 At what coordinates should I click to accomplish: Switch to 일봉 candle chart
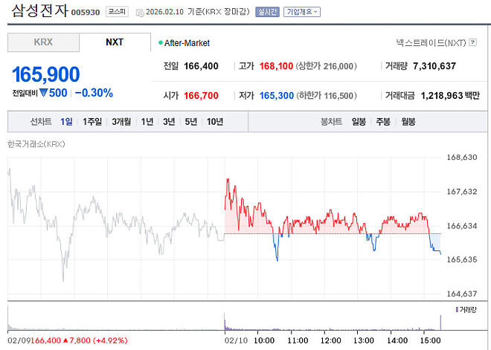359,121
